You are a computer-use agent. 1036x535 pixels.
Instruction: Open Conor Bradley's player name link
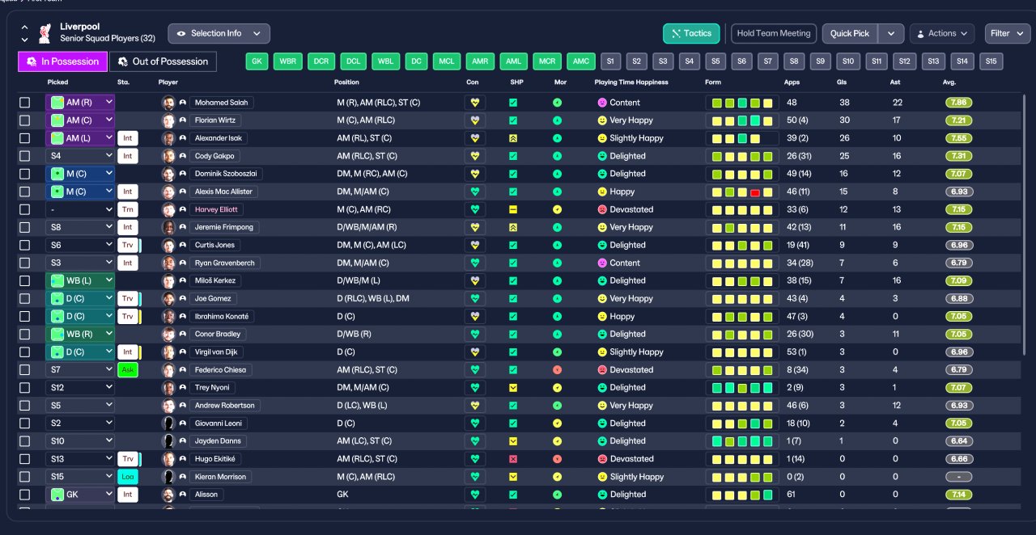[217, 335]
